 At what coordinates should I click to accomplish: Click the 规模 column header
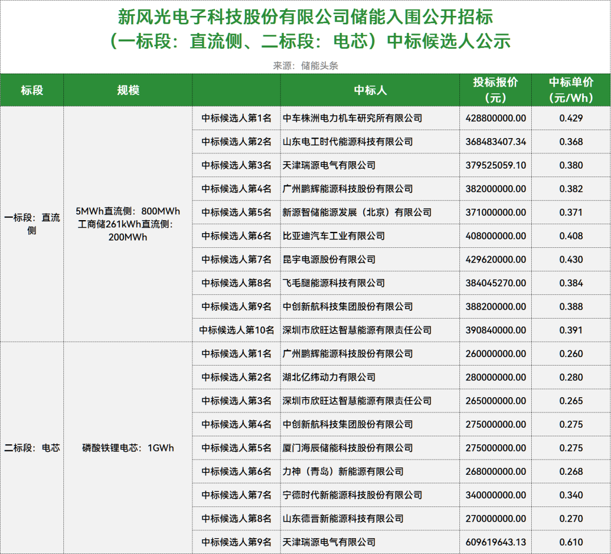(128, 90)
